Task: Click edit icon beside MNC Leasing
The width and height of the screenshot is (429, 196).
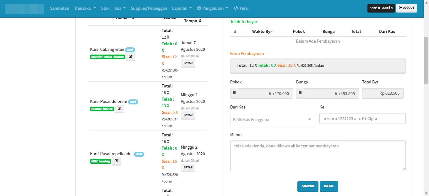Action: coord(116,161)
